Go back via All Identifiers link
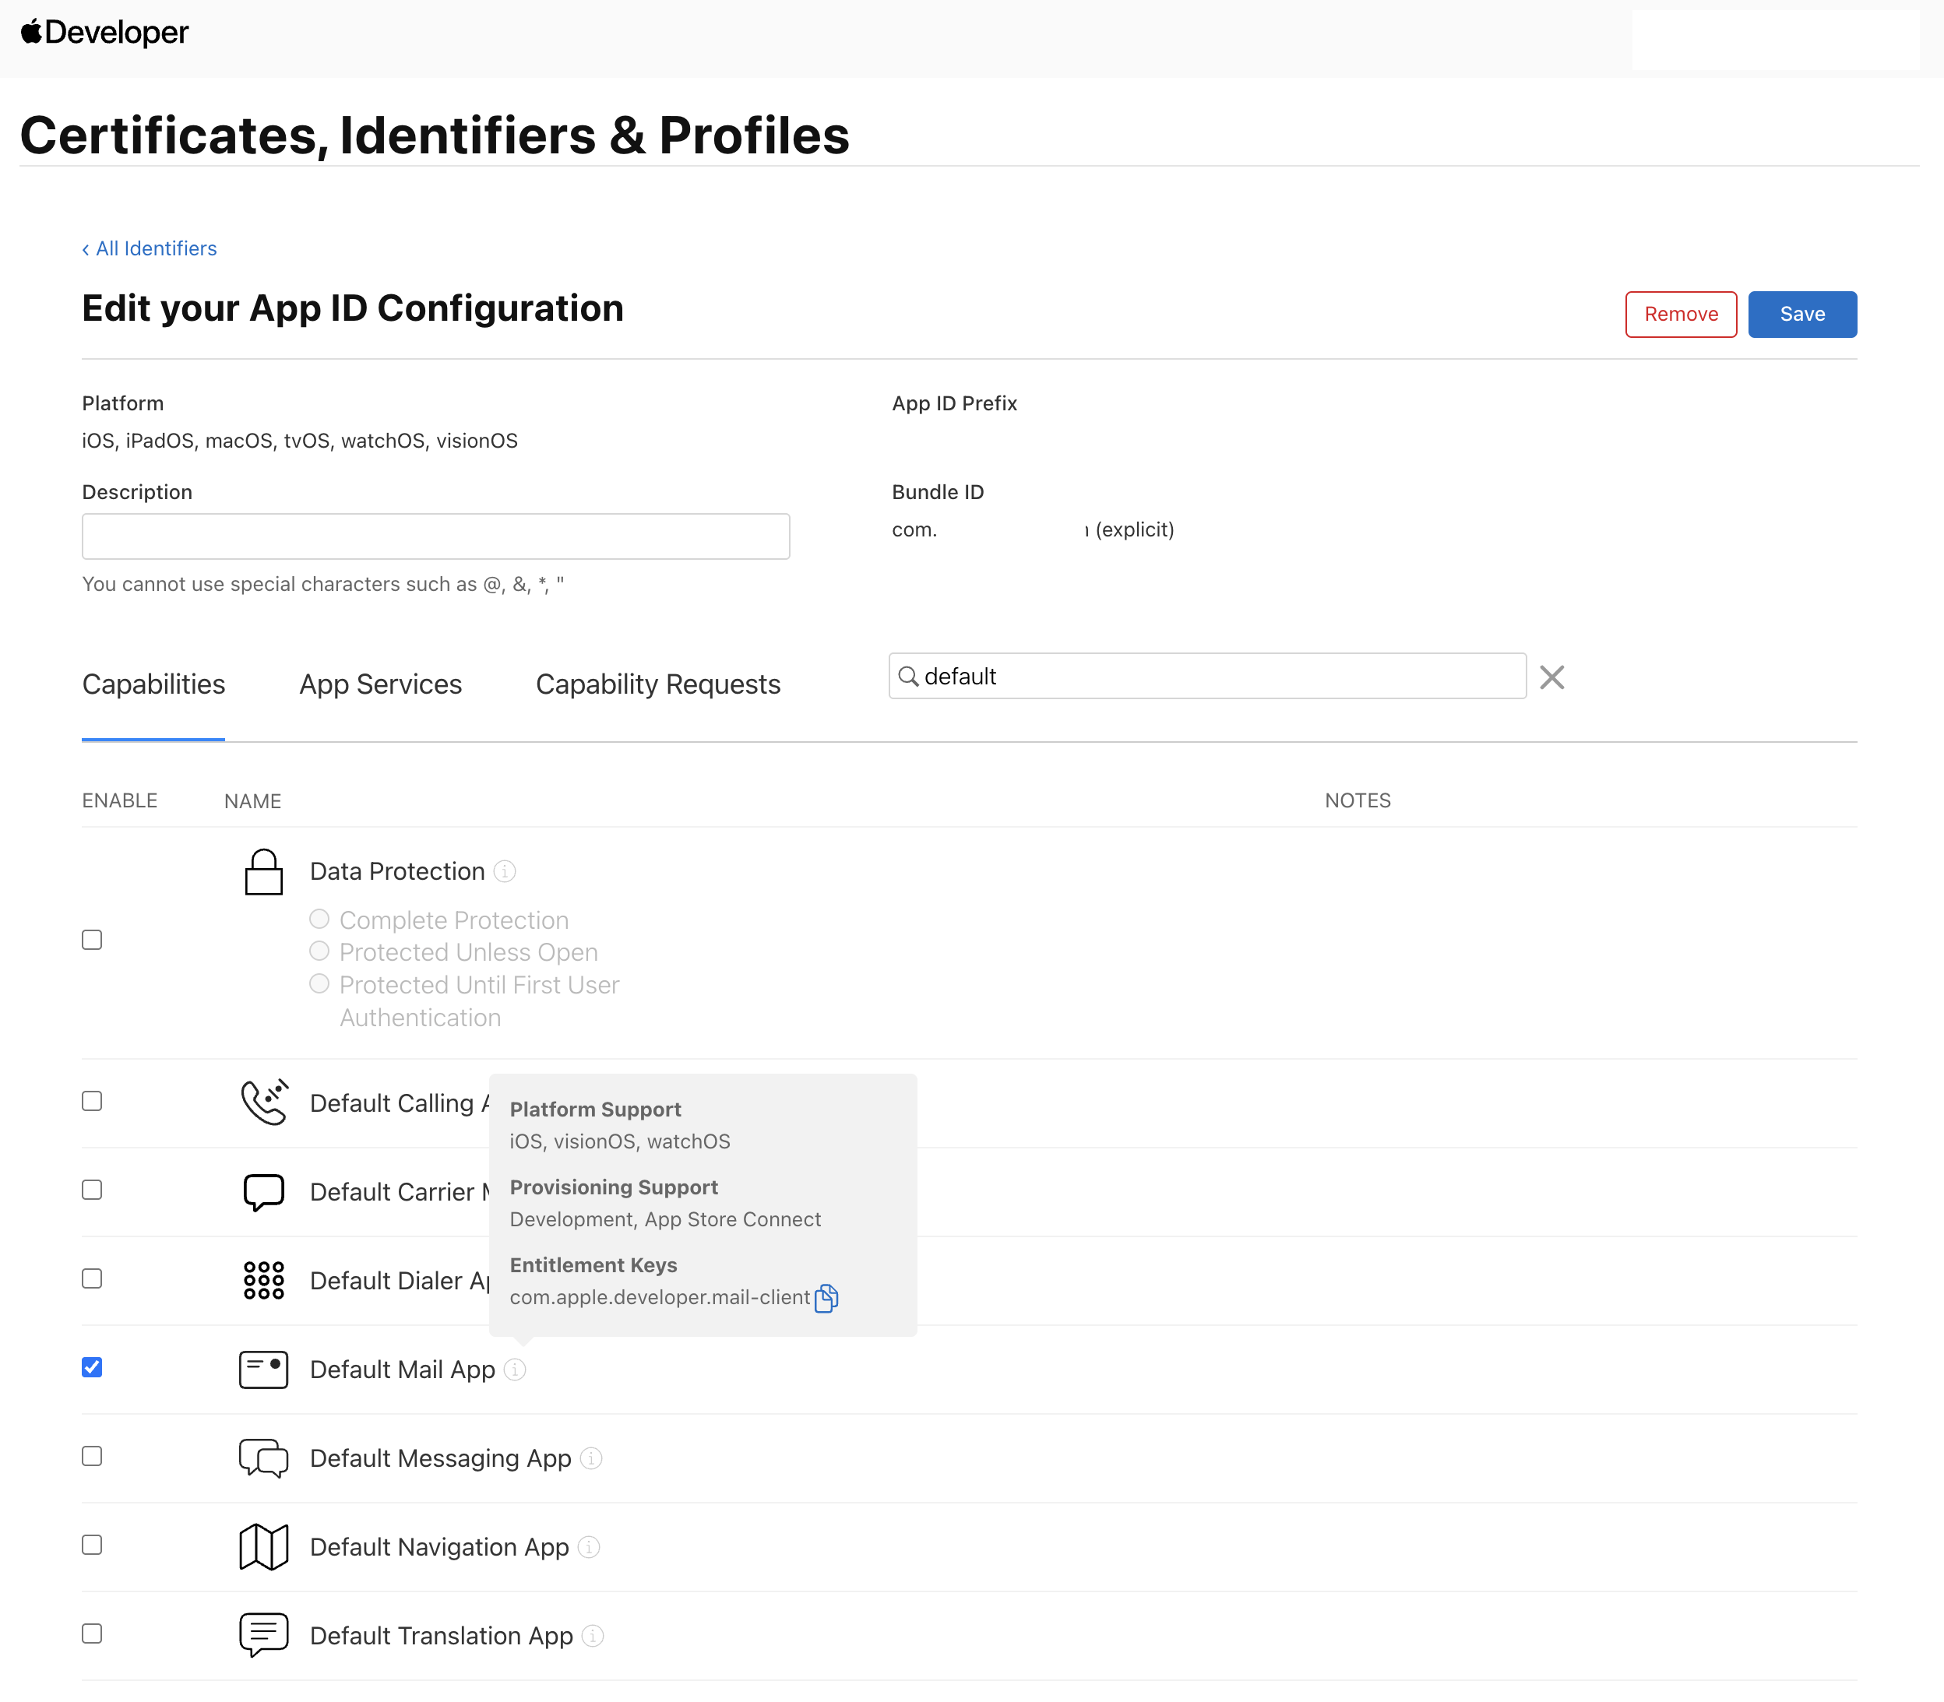Image resolution: width=1944 pixels, height=1702 pixels. pyautogui.click(x=150, y=249)
